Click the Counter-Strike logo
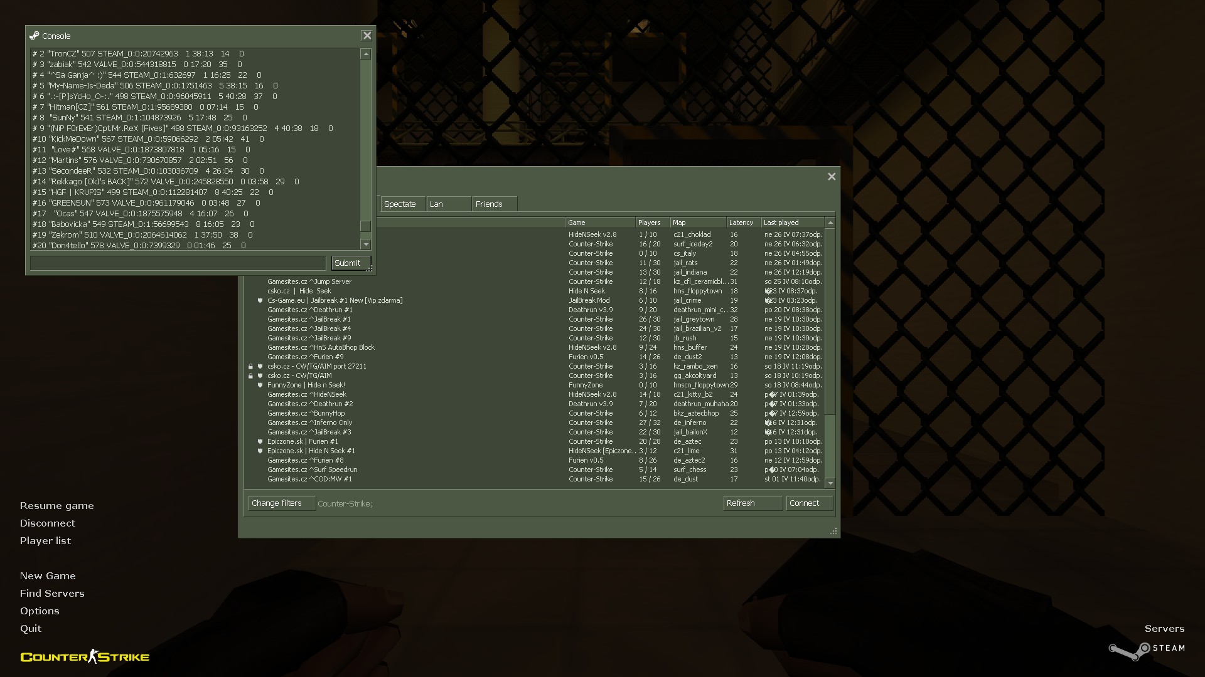Viewport: 1205px width, 677px height. tap(85, 656)
